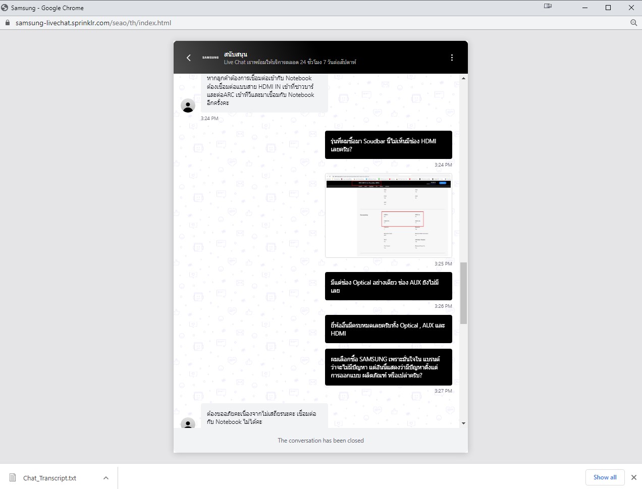642x489 pixels.
Task: Click the message mentioning Soudbar and HDMI
Action: coord(389,145)
